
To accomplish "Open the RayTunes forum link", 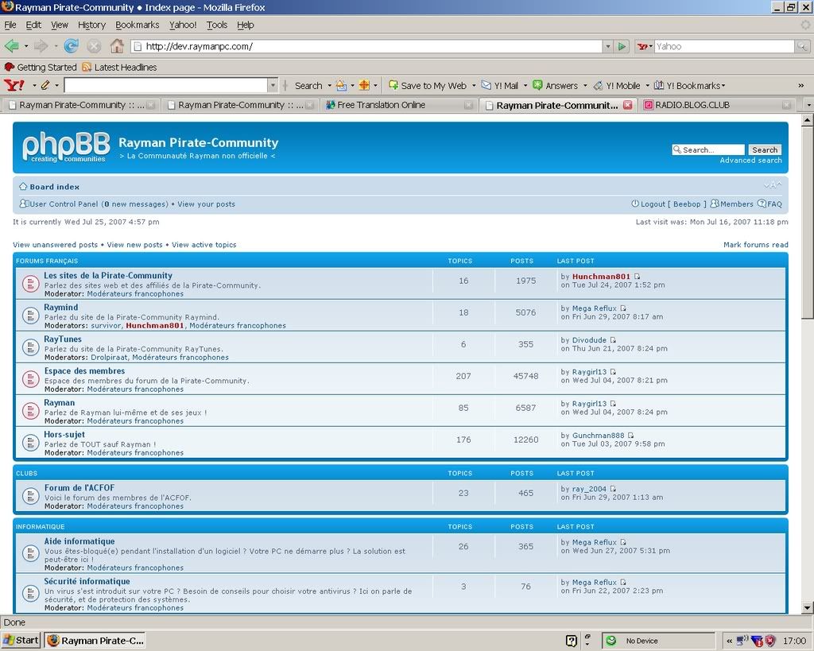I will [x=63, y=339].
